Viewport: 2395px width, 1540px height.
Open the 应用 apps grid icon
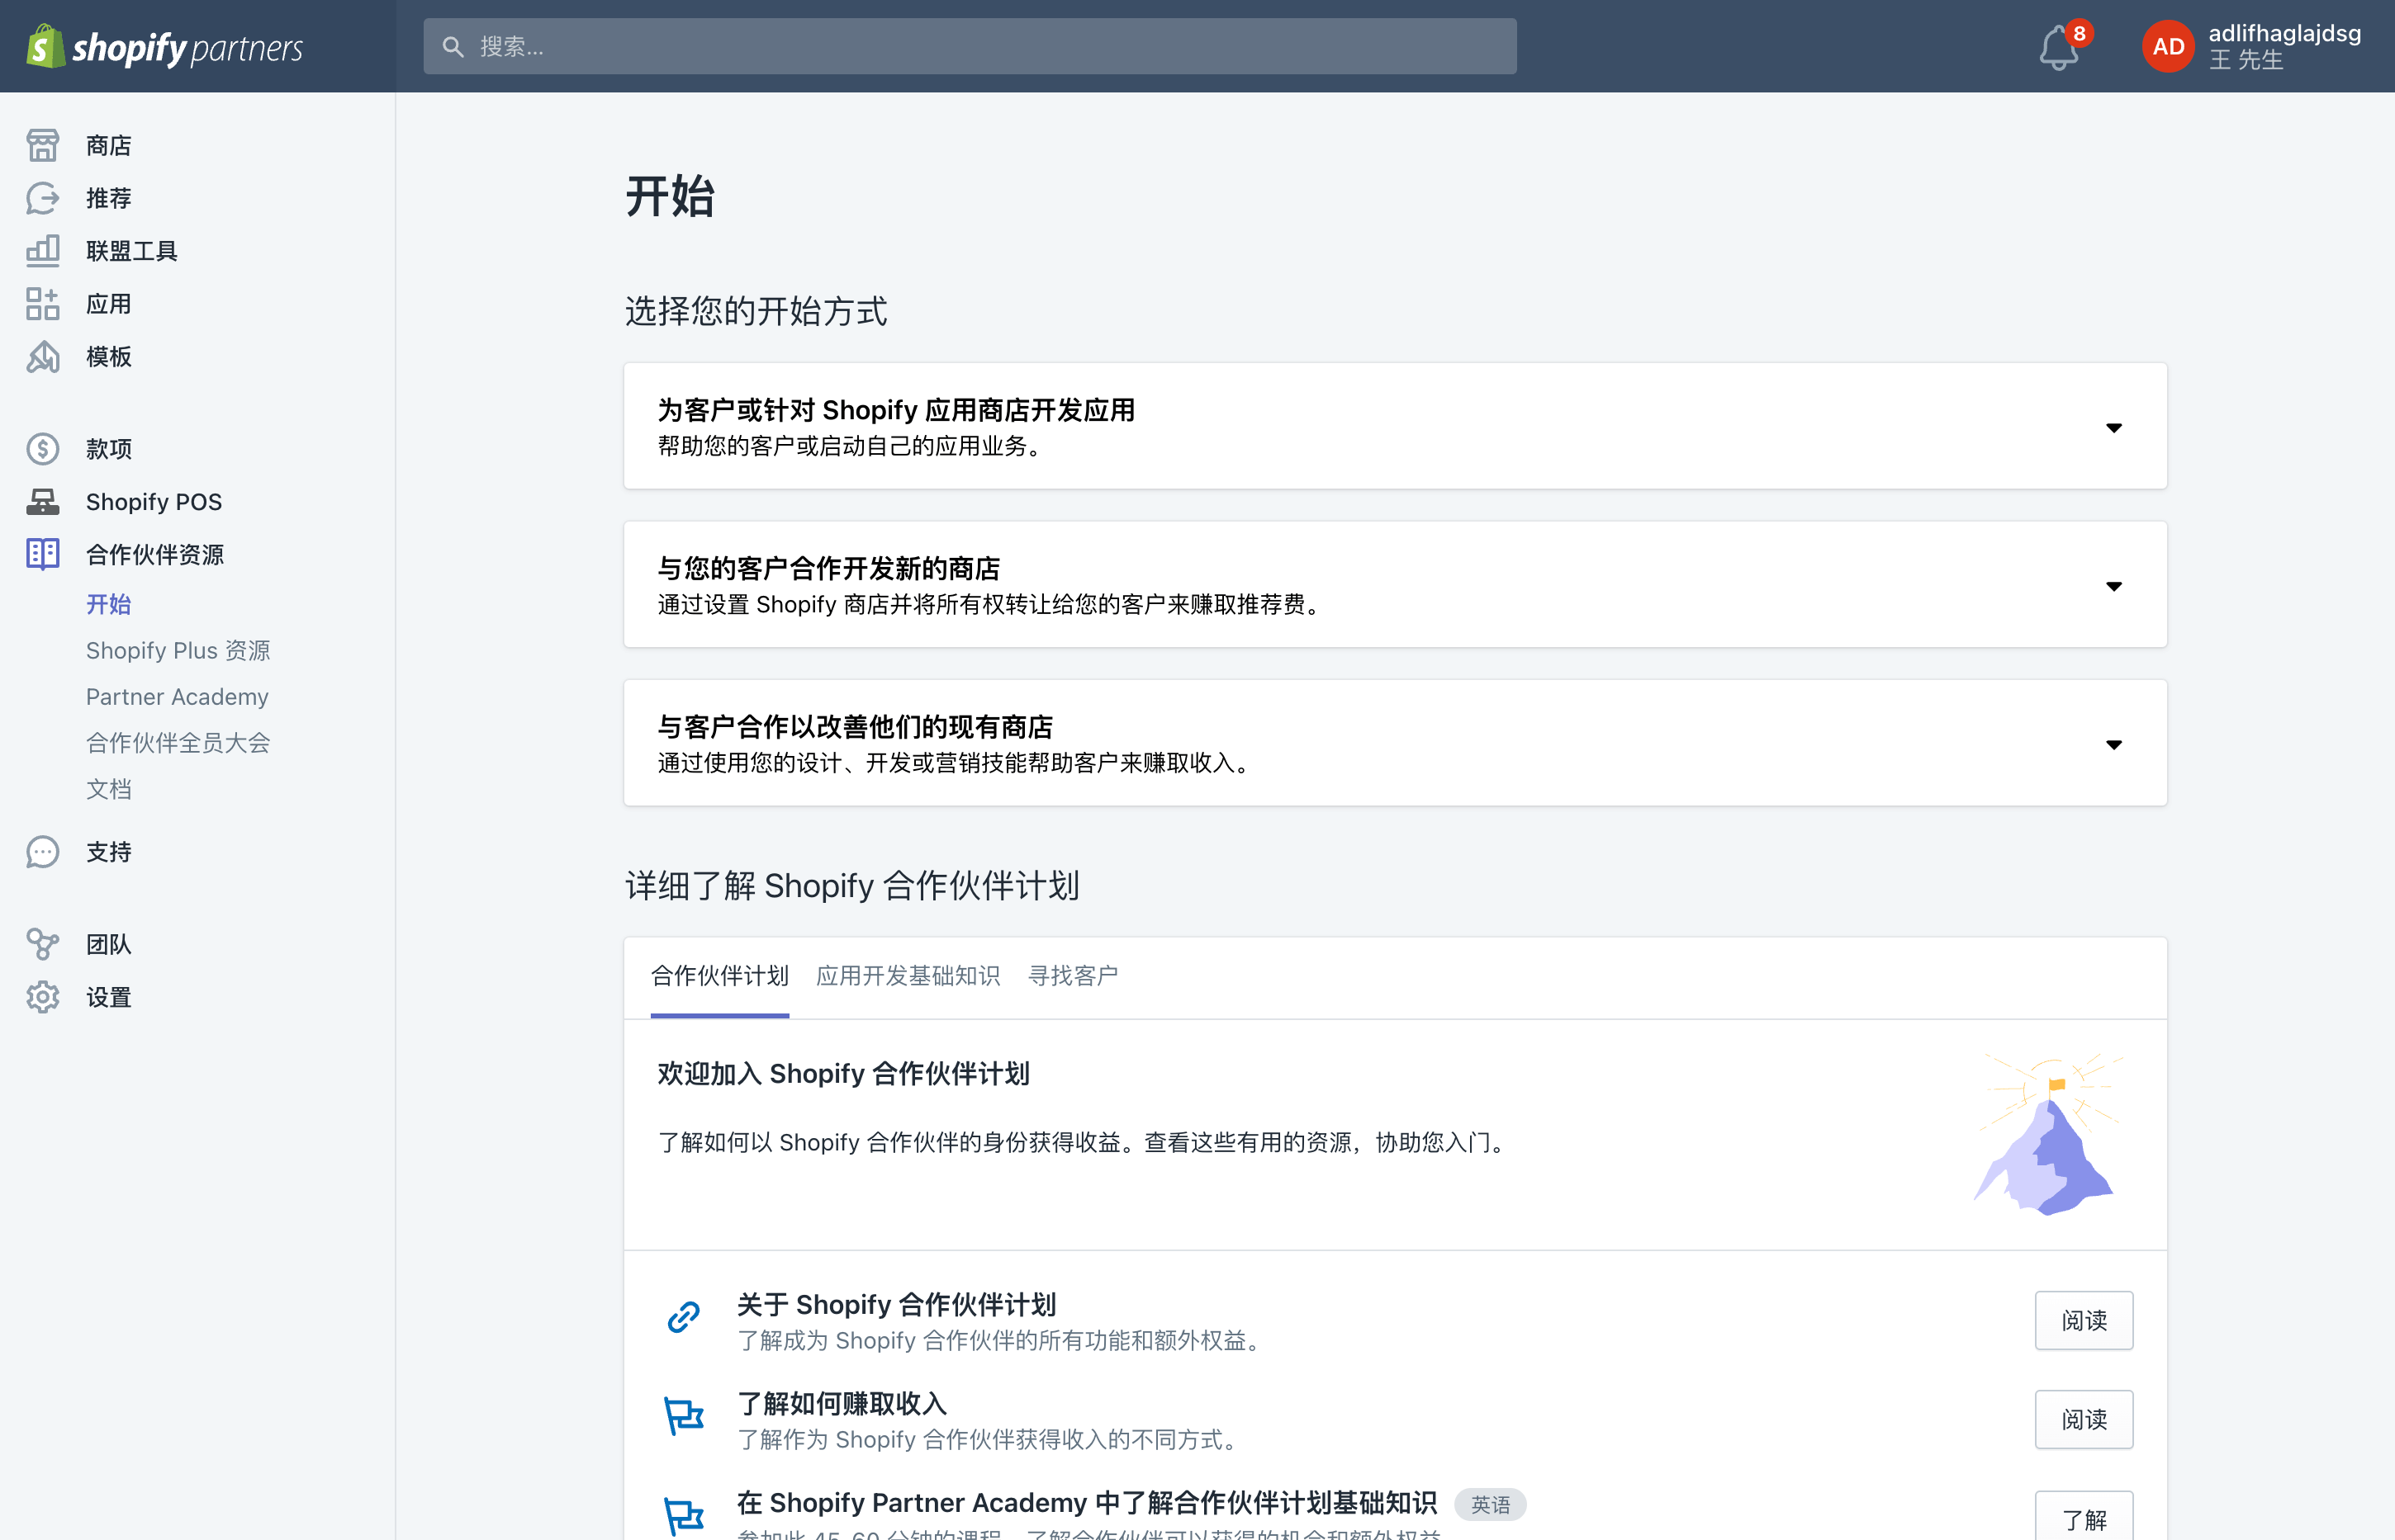click(42, 304)
